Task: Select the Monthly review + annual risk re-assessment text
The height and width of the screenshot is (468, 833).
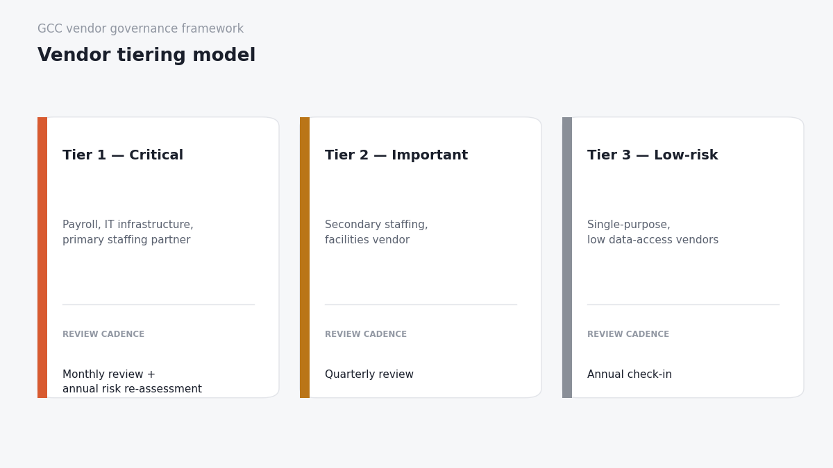Action: tap(132, 382)
